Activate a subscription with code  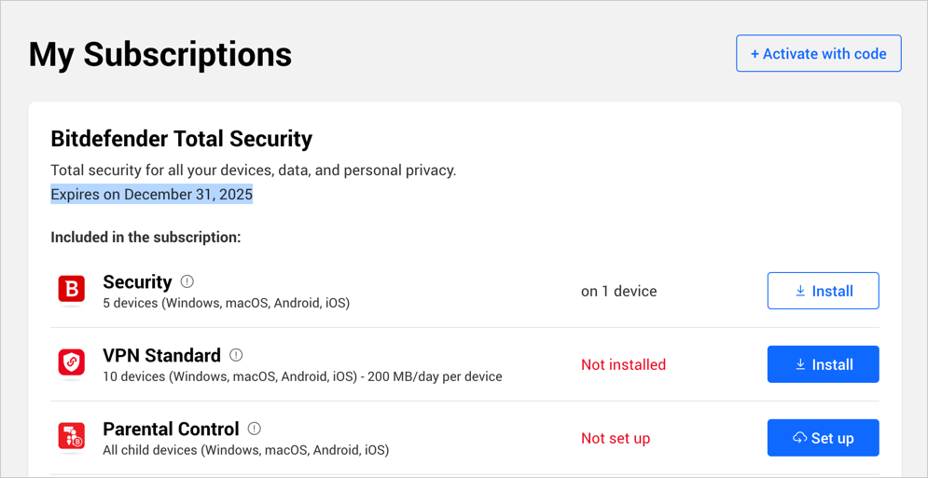click(819, 54)
